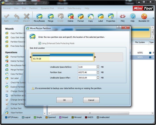Screen dimensions: 156x125
Task: Choose Format Partition operation in the sidebar
Action: (x=15, y=57)
